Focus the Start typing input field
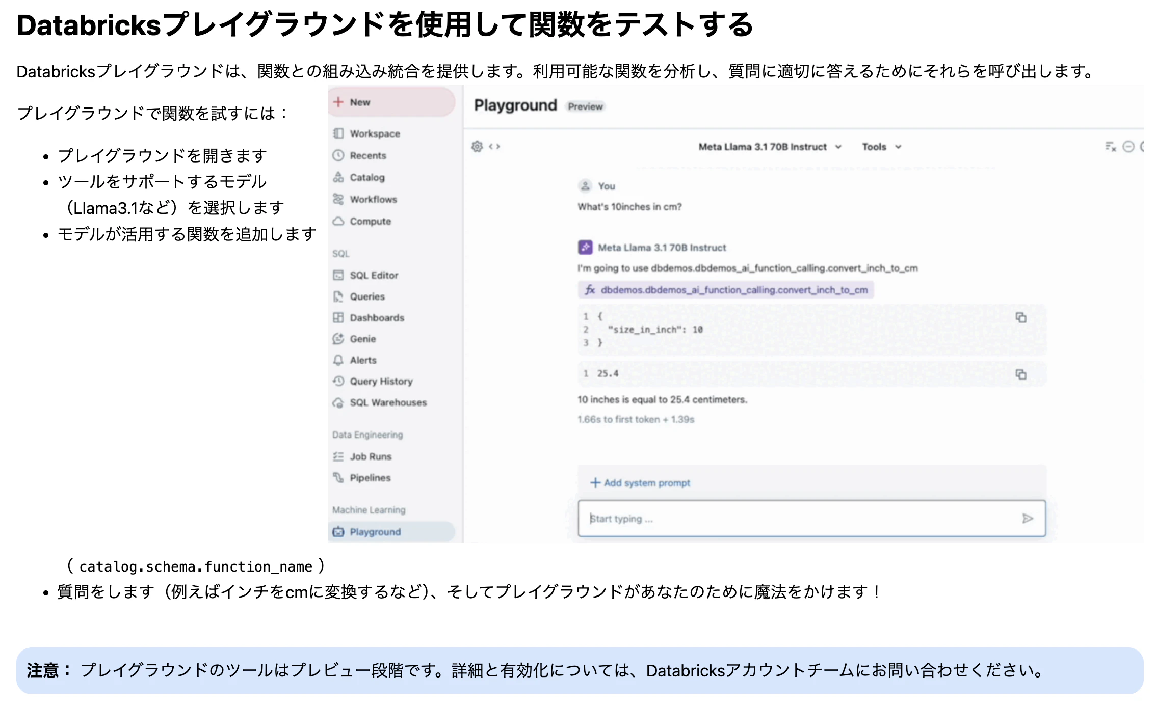Viewport: 1156px width, 704px height. point(811,519)
